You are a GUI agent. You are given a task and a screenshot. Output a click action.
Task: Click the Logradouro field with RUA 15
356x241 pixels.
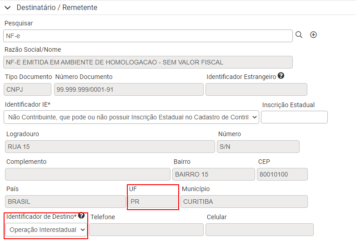click(x=110, y=147)
